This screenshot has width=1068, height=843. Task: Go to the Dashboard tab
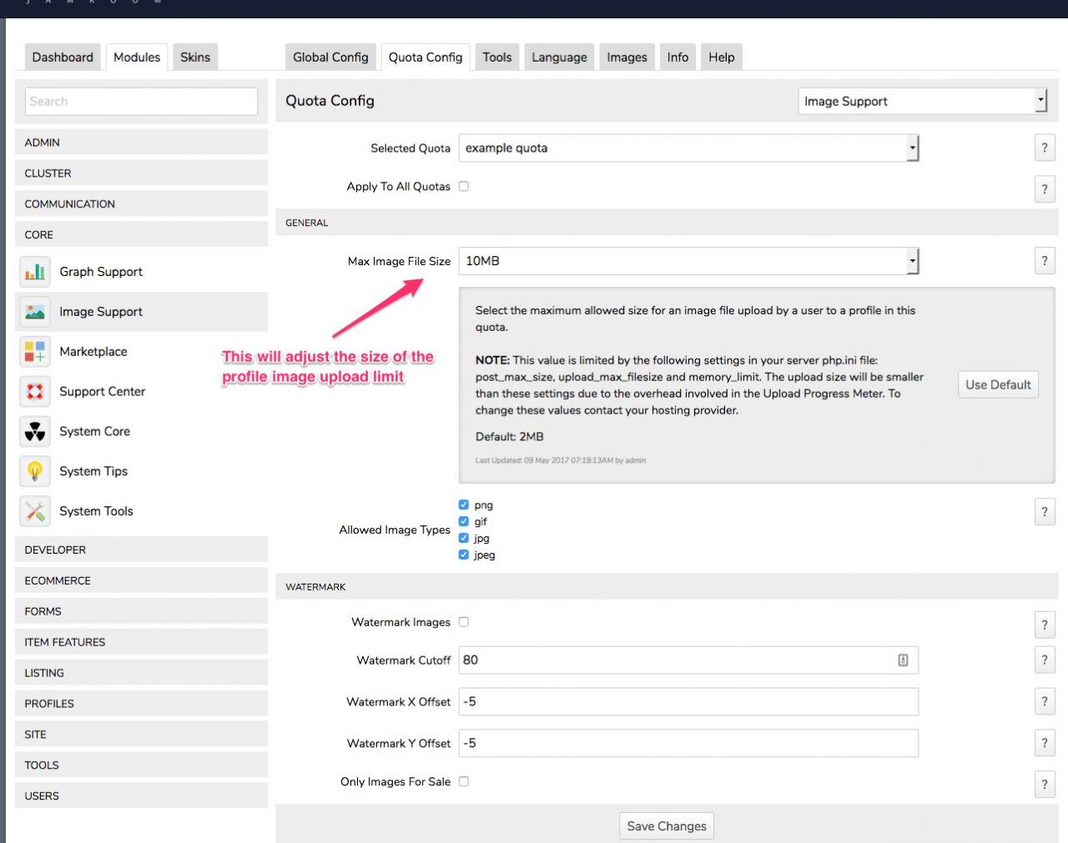[x=63, y=58]
